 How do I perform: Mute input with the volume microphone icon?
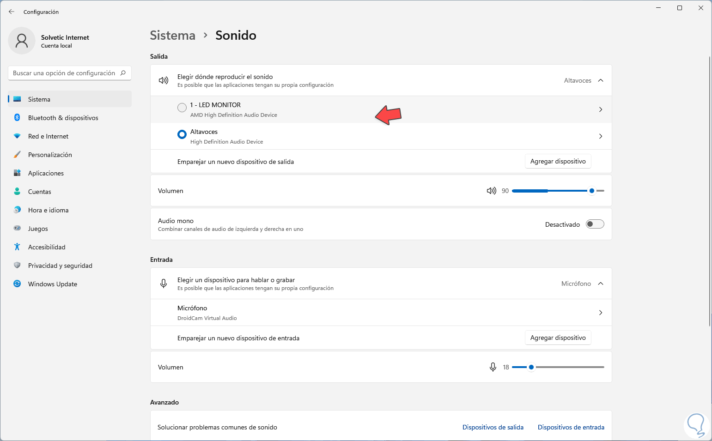[x=493, y=367]
